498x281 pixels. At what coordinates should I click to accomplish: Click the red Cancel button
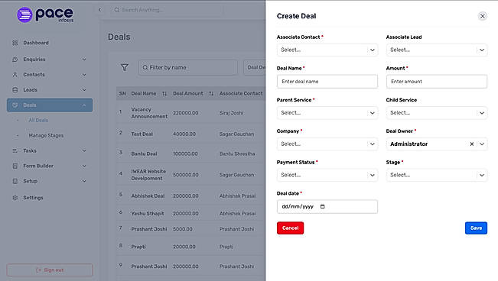pos(290,228)
